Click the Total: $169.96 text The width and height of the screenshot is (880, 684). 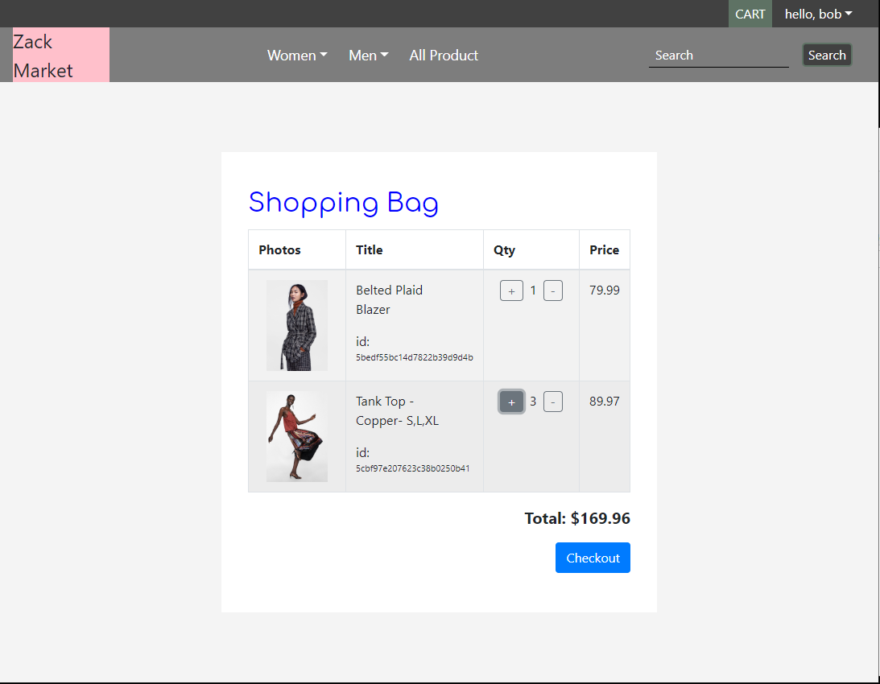pos(577,518)
